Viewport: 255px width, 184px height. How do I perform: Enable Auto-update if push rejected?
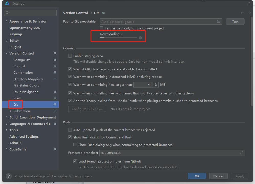(70, 130)
